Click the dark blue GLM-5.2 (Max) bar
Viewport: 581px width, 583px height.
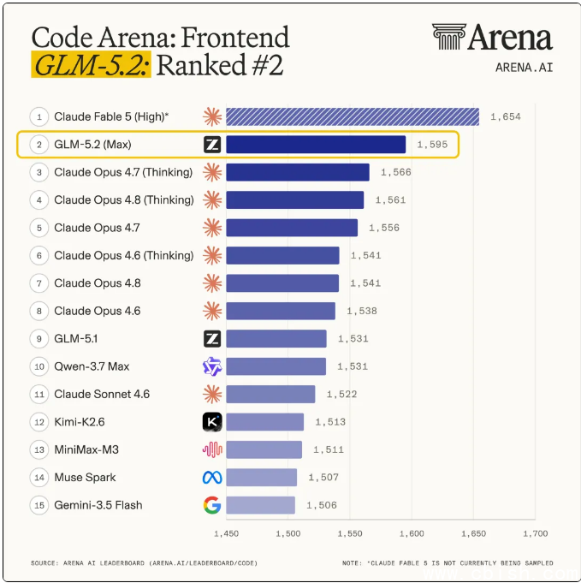pyautogui.click(x=316, y=145)
